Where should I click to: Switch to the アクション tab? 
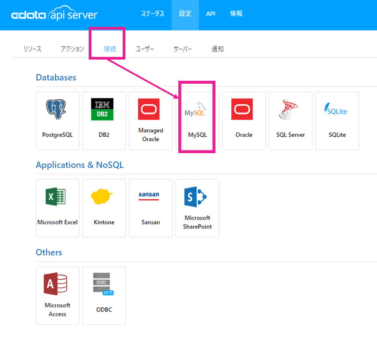(x=72, y=49)
